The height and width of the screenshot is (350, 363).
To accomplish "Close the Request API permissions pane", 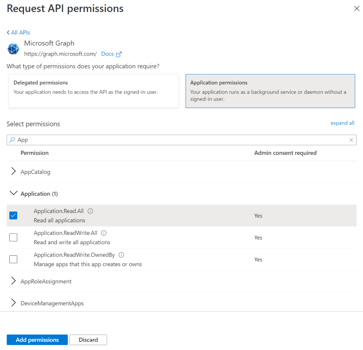I will [356, 8].
